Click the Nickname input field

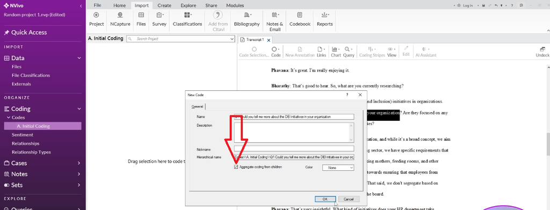coord(294,149)
